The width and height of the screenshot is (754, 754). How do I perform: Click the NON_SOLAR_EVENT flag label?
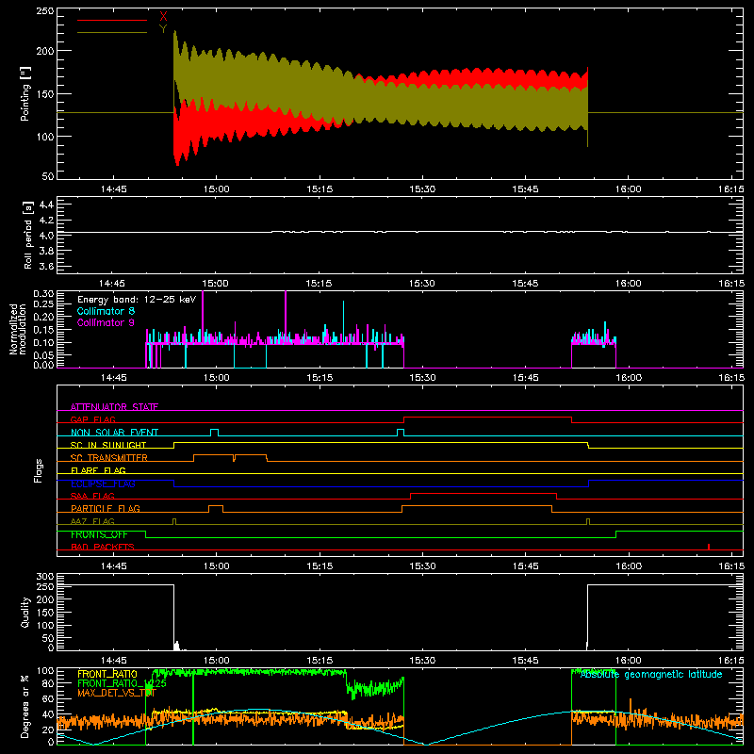(x=114, y=433)
